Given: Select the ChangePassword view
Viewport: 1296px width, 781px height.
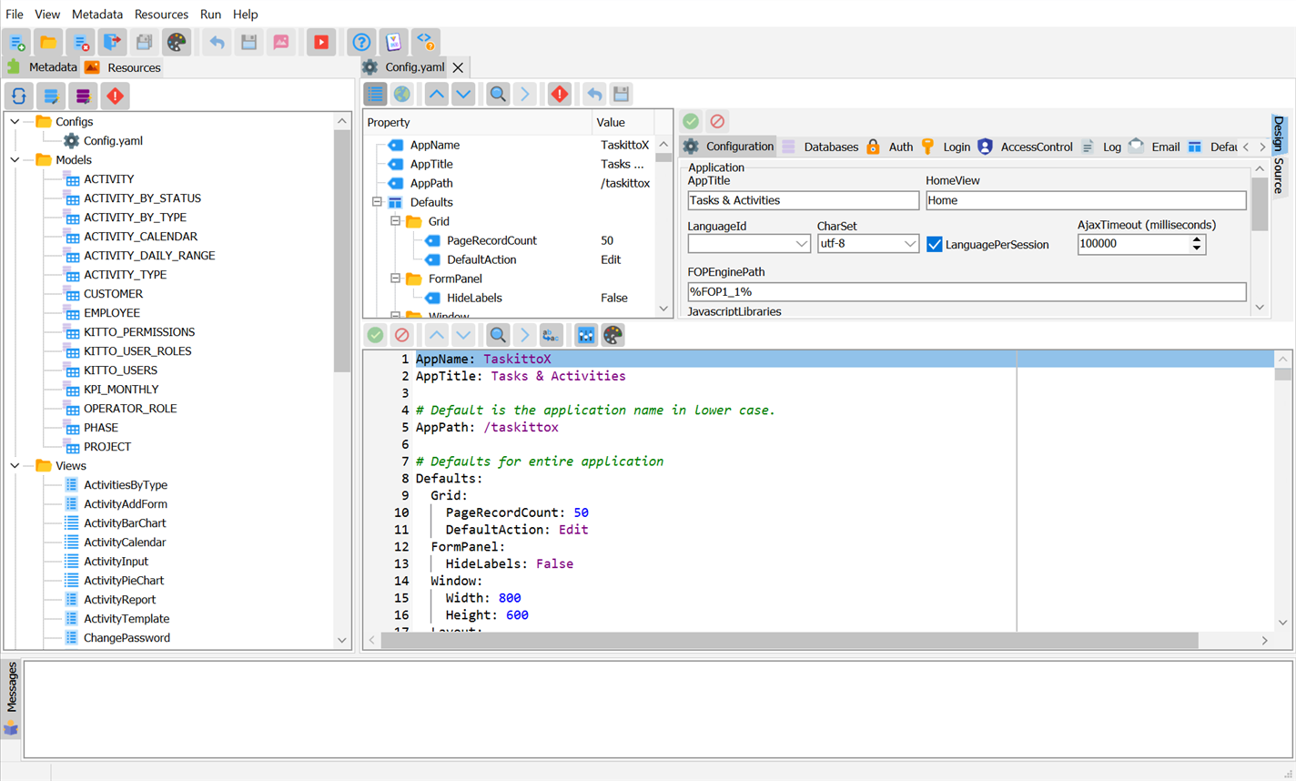Looking at the screenshot, I should pyautogui.click(x=127, y=637).
